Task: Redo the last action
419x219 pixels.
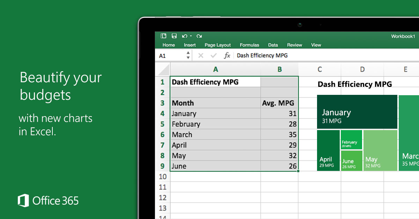Action: click(199, 36)
